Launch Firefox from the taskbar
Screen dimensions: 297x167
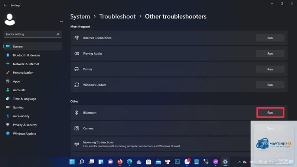click(x=120, y=162)
